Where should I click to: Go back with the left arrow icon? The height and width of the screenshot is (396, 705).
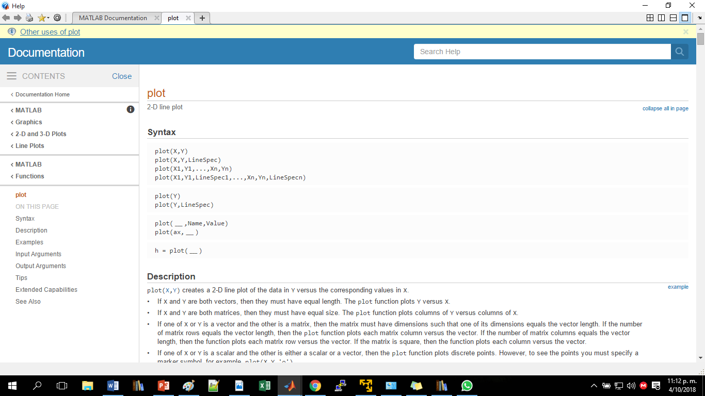point(6,18)
